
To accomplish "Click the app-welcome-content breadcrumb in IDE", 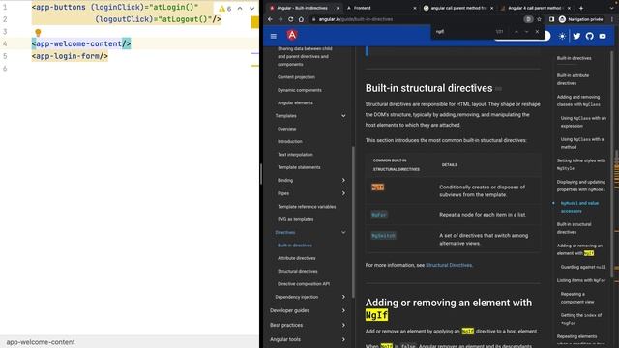I will [41, 342].
